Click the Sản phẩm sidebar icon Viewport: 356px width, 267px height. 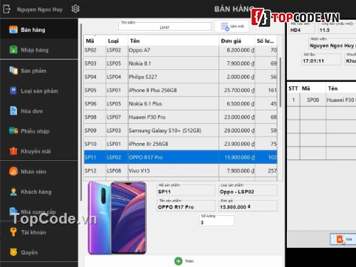[x=14, y=70]
